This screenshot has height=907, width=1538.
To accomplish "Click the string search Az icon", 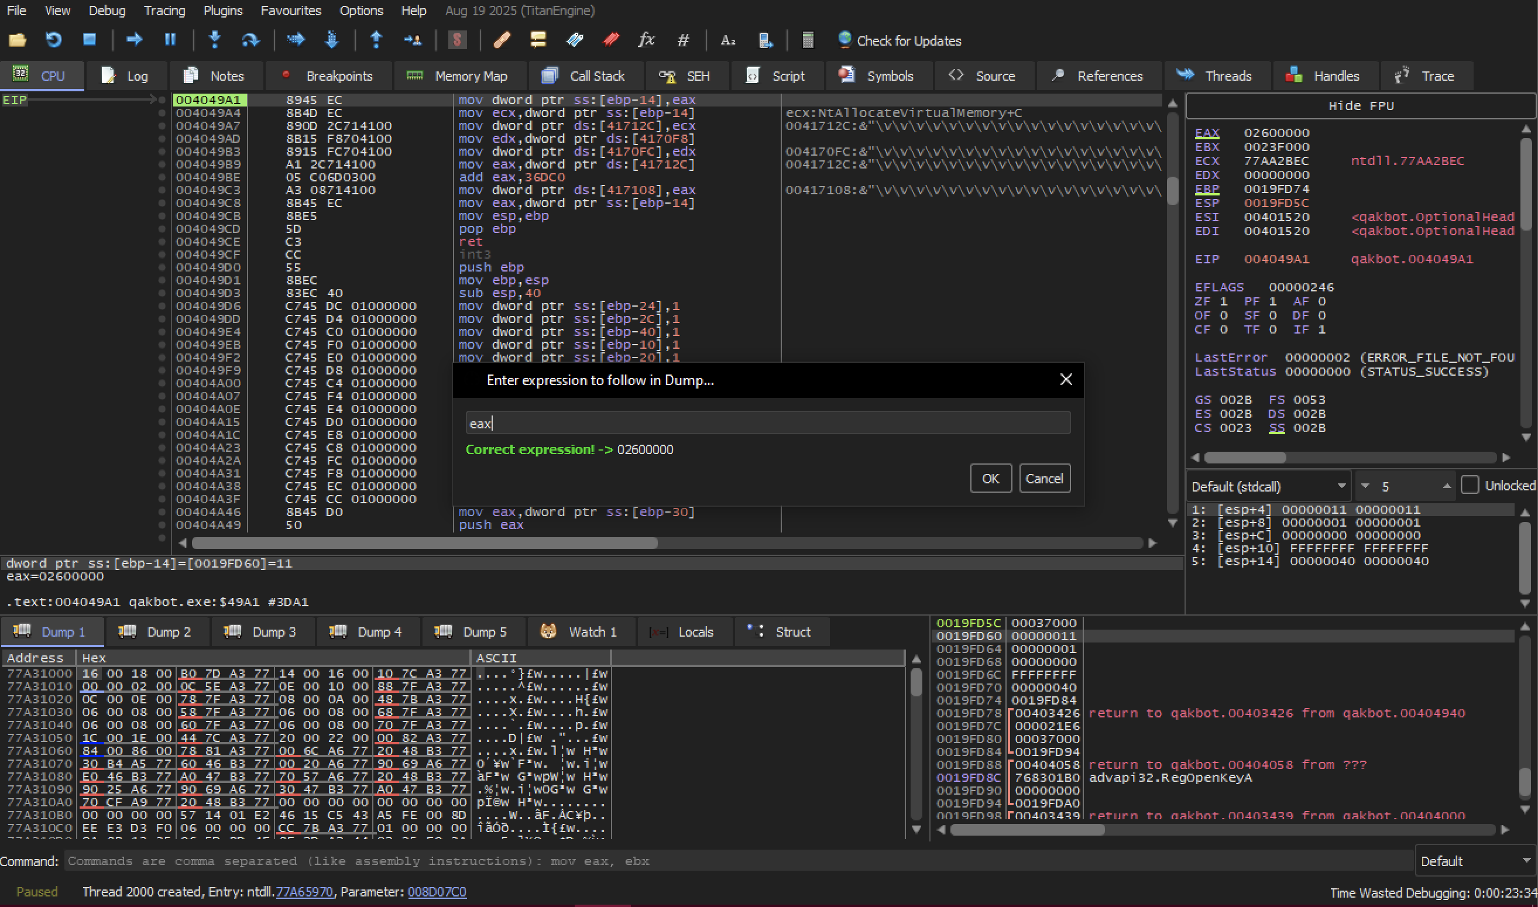I will pos(727,40).
